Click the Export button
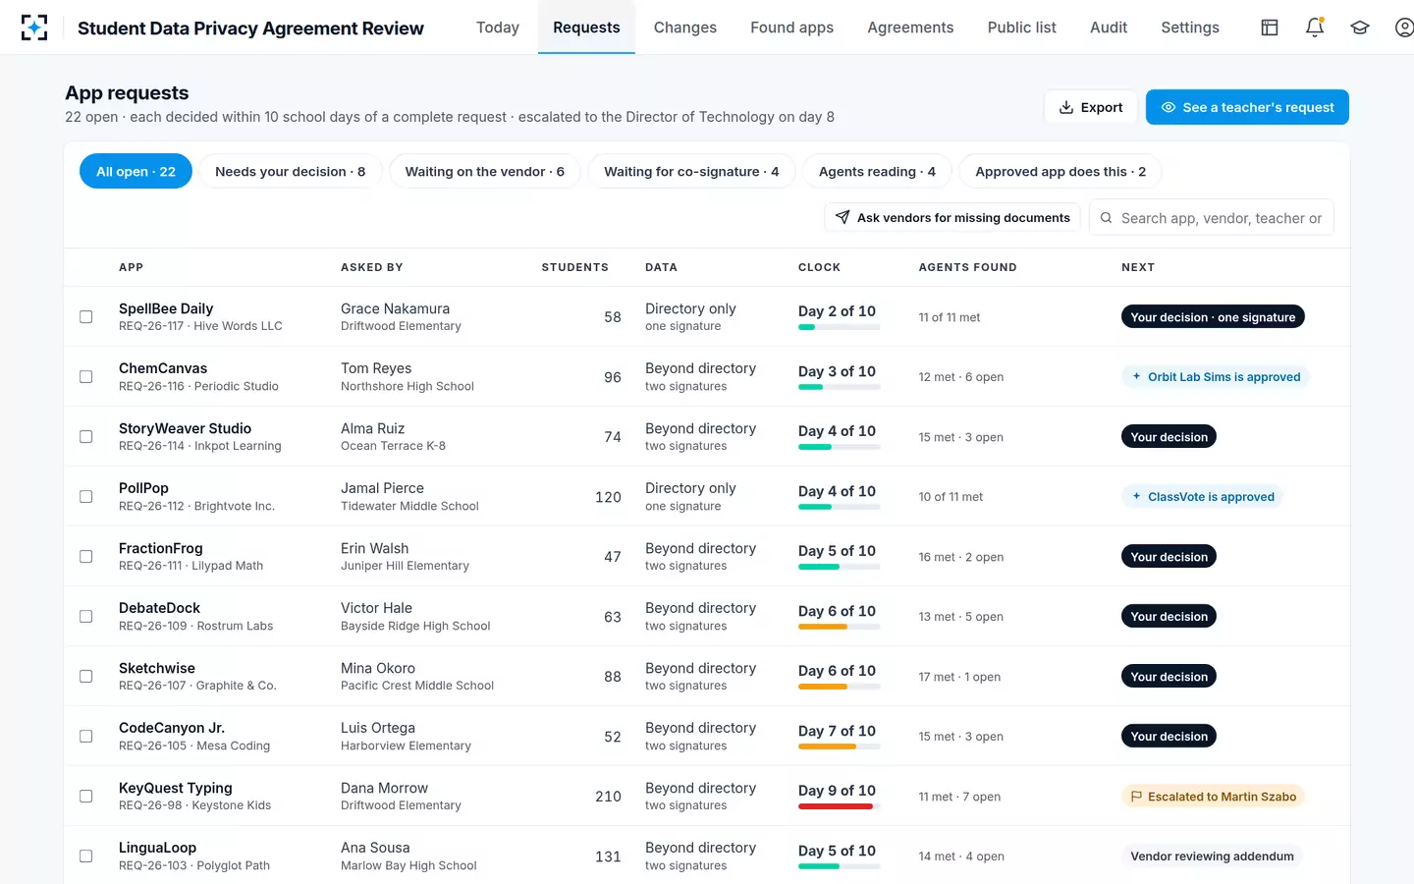The image size is (1414, 884). pos(1091,107)
